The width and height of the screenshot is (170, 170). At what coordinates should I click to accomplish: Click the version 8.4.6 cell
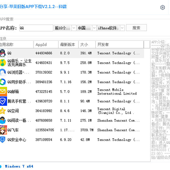pos(65,111)
